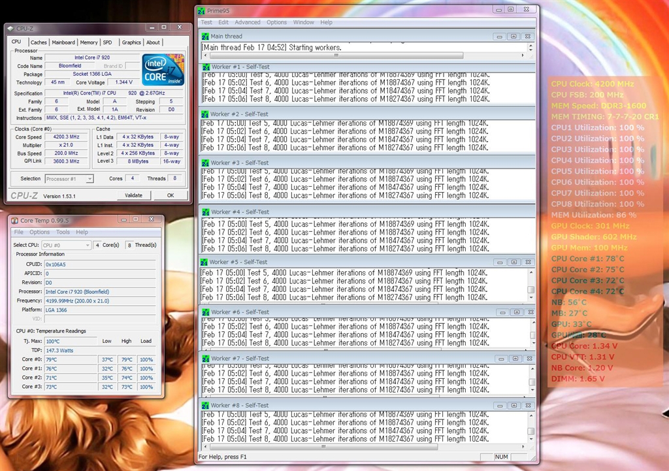The height and width of the screenshot is (471, 669).
Task: Click the Level 3 cache value 8 MBytes
Action: click(x=138, y=161)
